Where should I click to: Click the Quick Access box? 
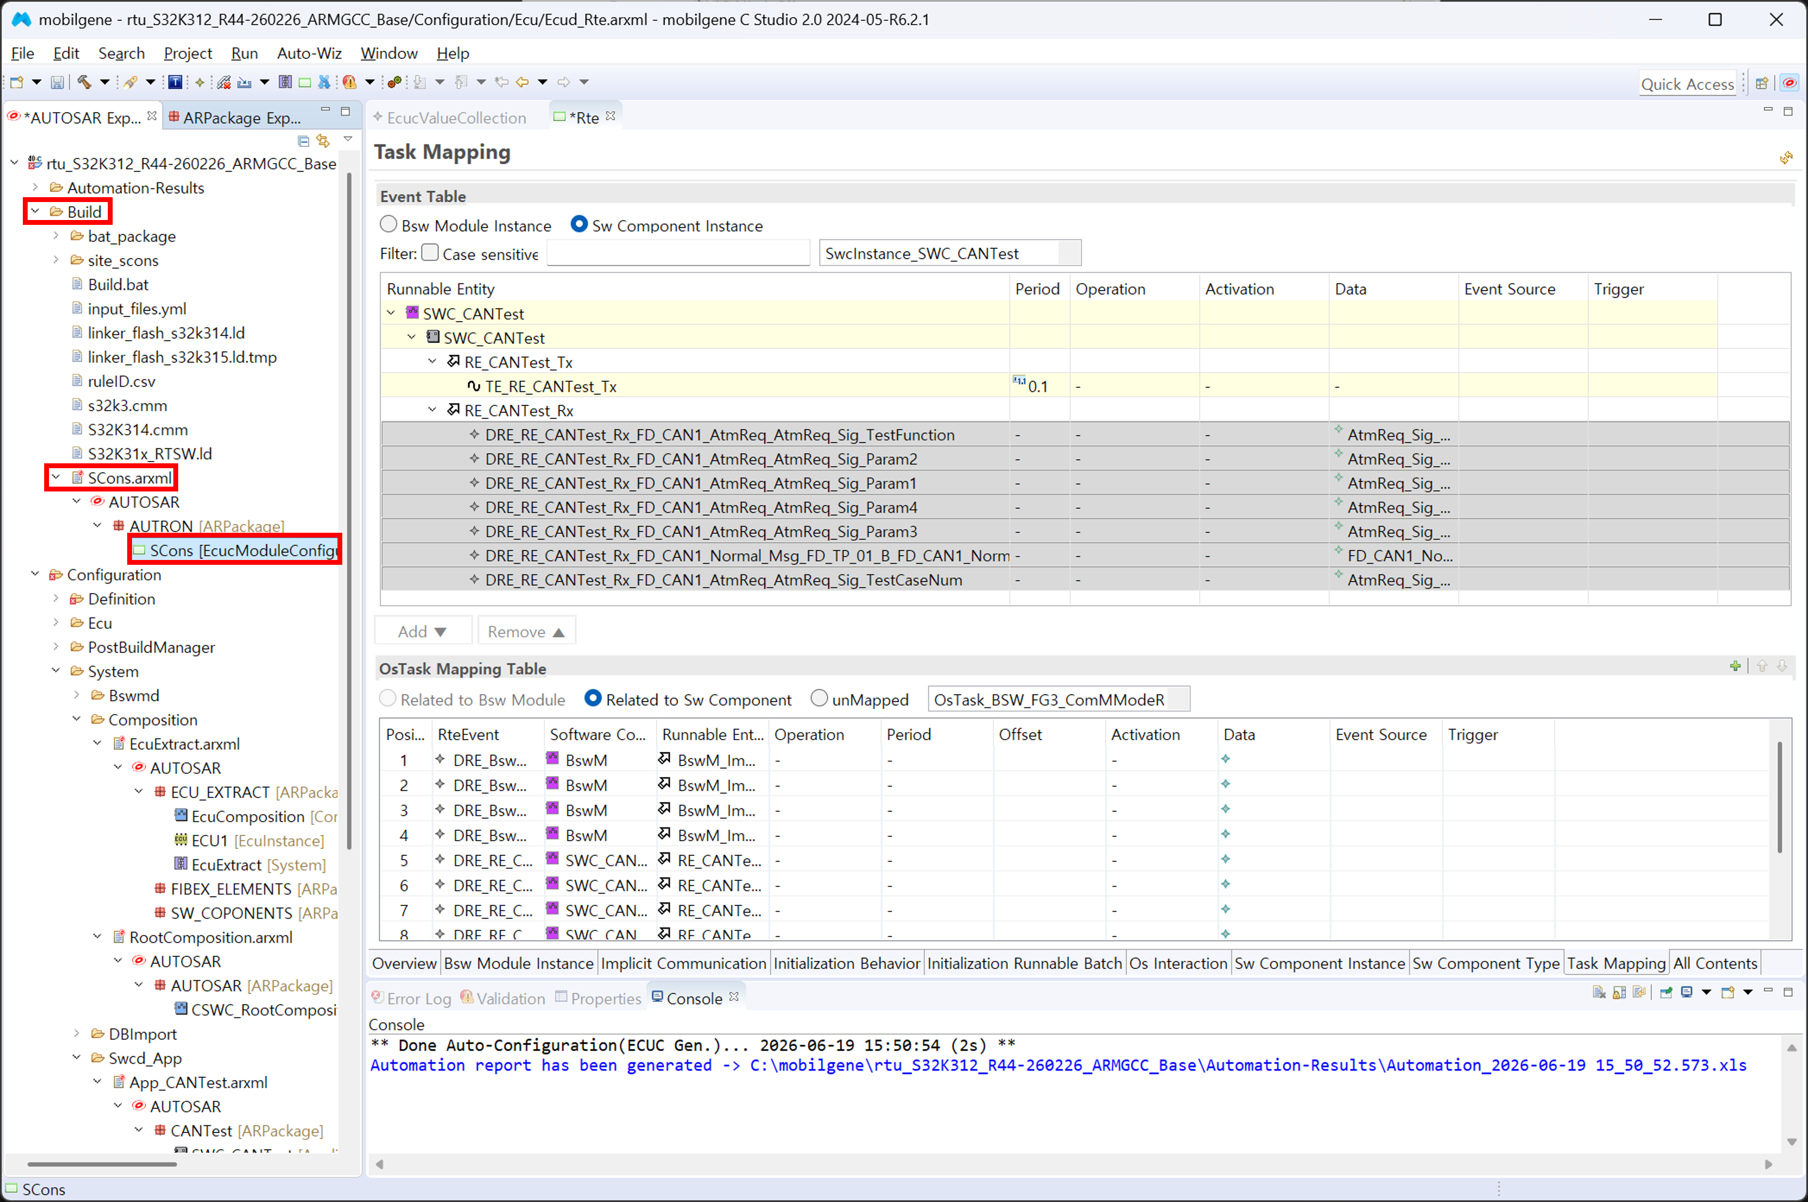tap(1688, 84)
